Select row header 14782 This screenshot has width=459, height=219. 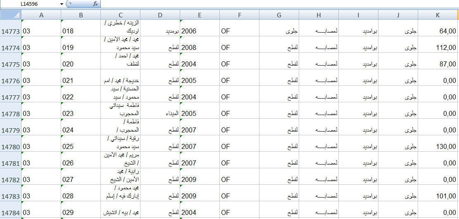coord(11,176)
